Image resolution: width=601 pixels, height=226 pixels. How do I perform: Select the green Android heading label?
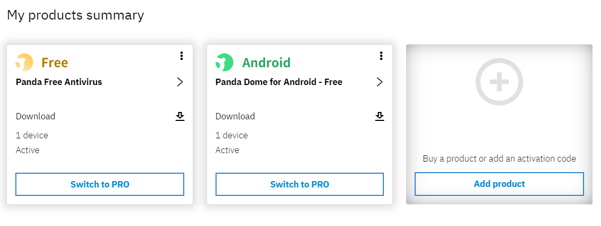(266, 62)
